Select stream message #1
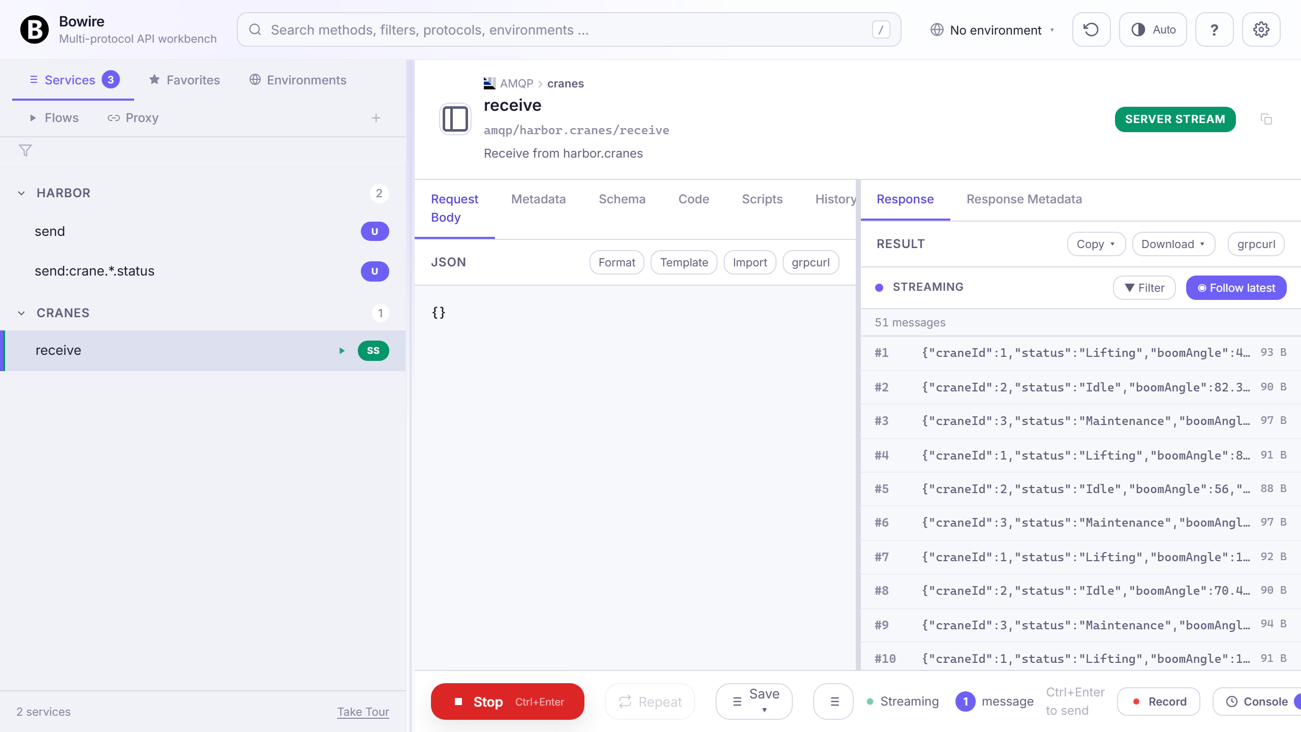The image size is (1301, 732). tap(1080, 353)
